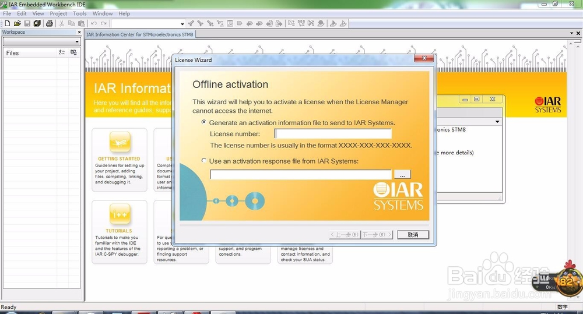Expand the Workspace configuration dropdown
The image size is (583, 314).
[77, 41]
